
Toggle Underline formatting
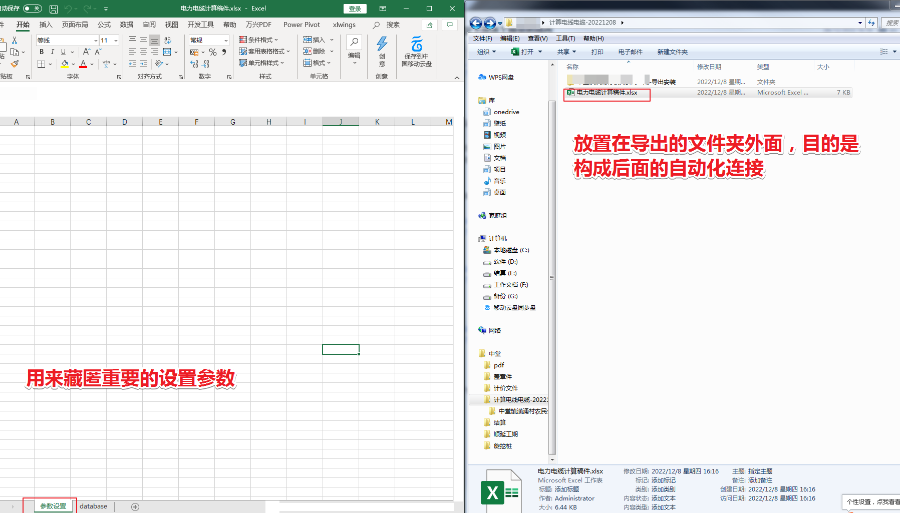pyautogui.click(x=64, y=52)
